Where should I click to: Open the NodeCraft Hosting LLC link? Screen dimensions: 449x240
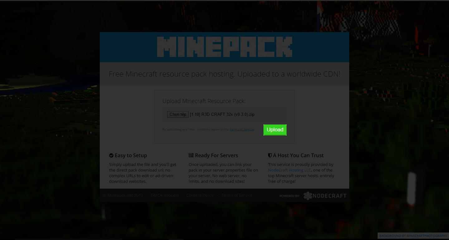click(x=290, y=170)
